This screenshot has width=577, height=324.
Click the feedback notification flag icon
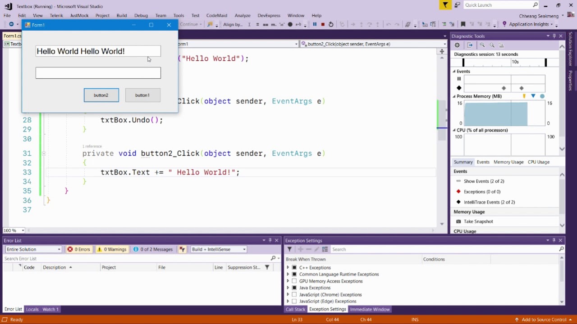coord(445,5)
